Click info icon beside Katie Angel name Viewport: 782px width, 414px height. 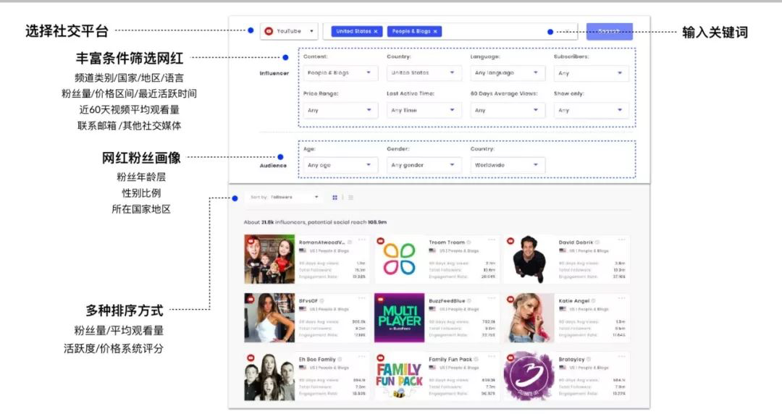pos(595,300)
